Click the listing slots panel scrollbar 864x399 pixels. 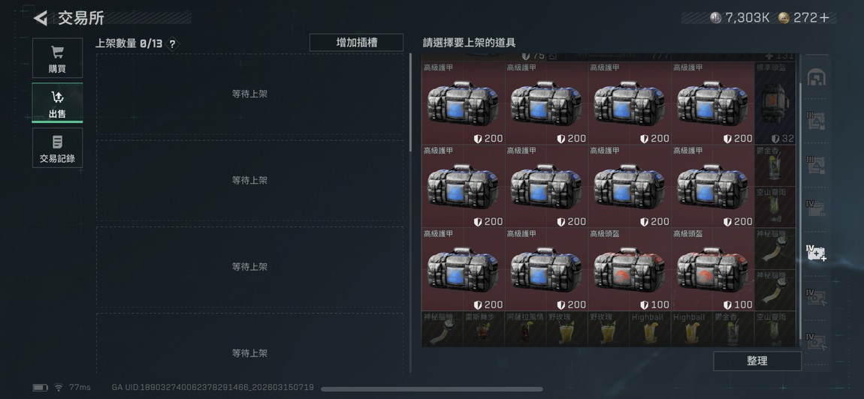[410, 102]
